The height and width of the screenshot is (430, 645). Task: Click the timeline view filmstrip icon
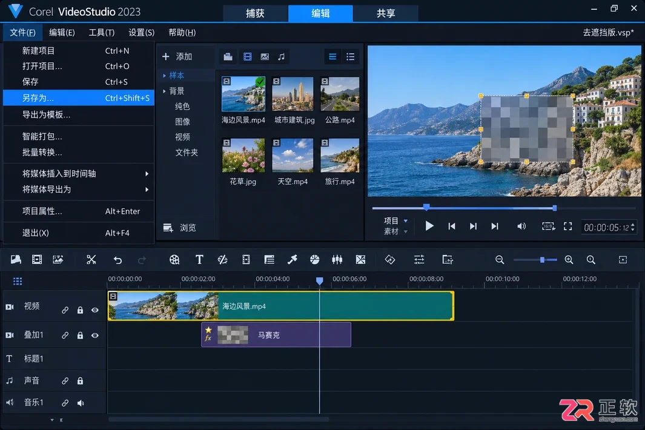tap(37, 260)
